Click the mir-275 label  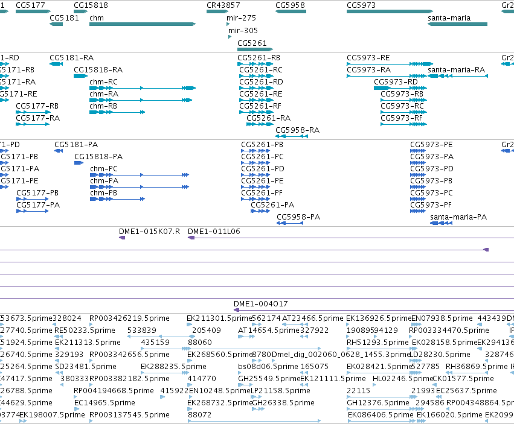(x=241, y=18)
